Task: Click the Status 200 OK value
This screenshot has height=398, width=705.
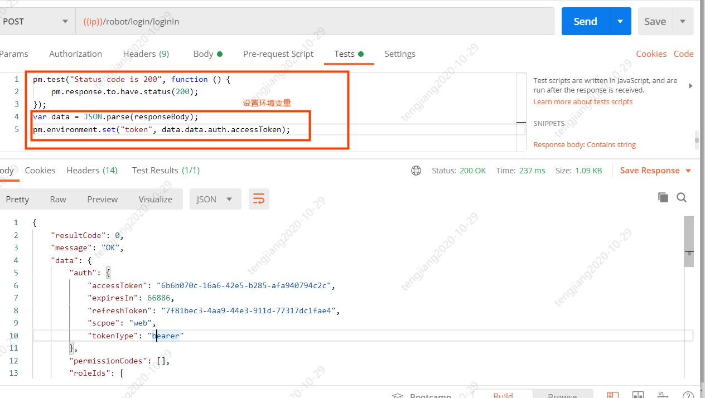Action: click(x=472, y=171)
